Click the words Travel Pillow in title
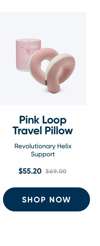This screenshot has width=100, height=246. click(x=43, y=131)
